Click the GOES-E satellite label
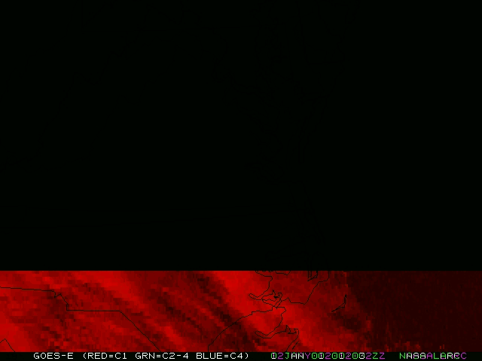The width and height of the screenshot is (482, 361). coord(53,356)
